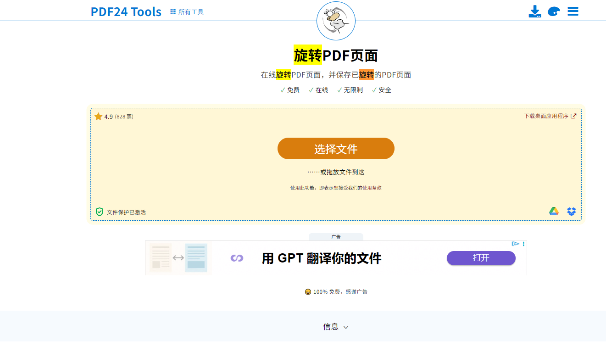Open the 所有工具 grid menu
606x346 pixels.
[x=187, y=12]
